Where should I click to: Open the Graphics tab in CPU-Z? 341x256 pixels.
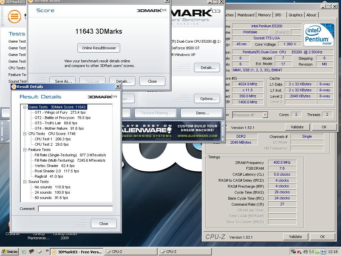[x=295, y=15]
